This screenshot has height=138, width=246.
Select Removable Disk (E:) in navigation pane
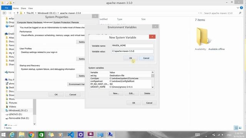click(19, 118)
